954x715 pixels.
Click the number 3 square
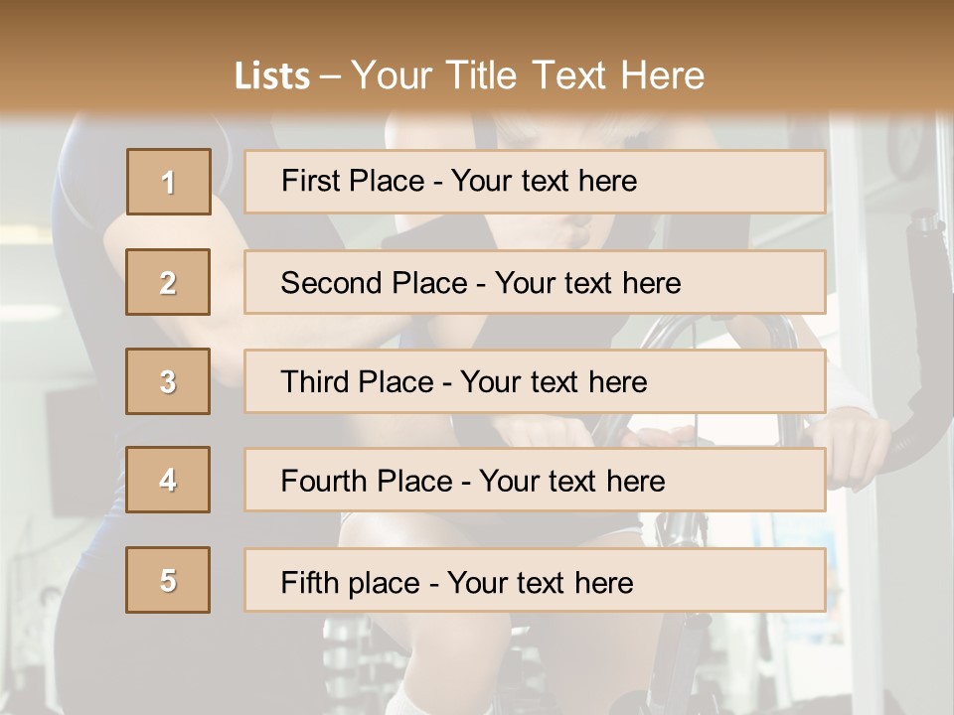[x=168, y=381]
